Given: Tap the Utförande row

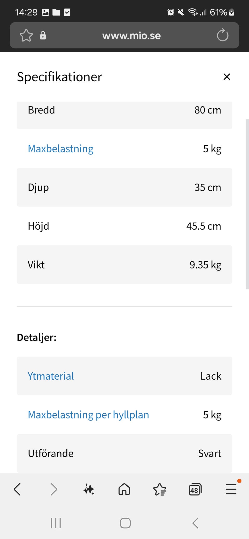Looking at the screenshot, I should click(x=125, y=453).
